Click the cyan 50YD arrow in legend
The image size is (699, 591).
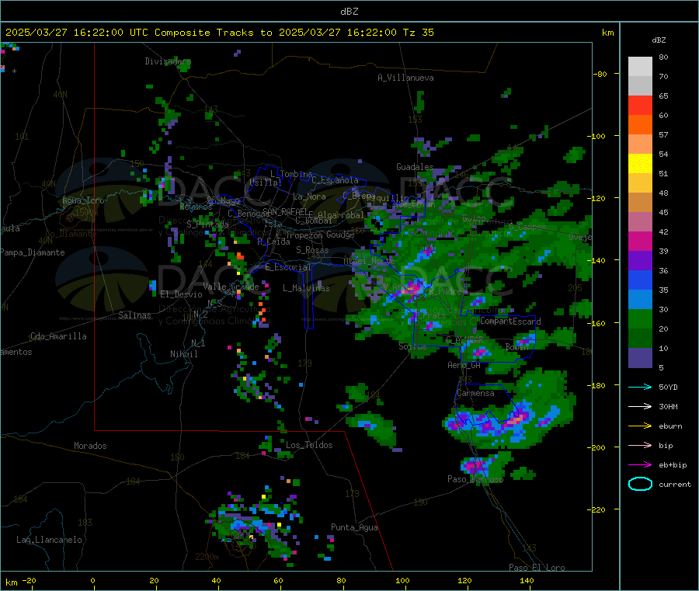pos(640,387)
